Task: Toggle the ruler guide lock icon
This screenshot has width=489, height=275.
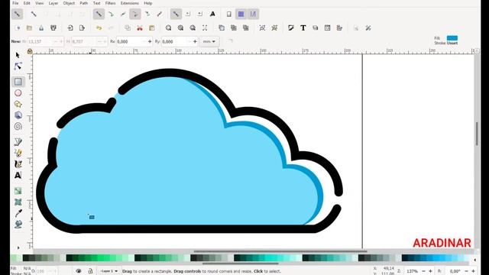Action: tap(30, 51)
